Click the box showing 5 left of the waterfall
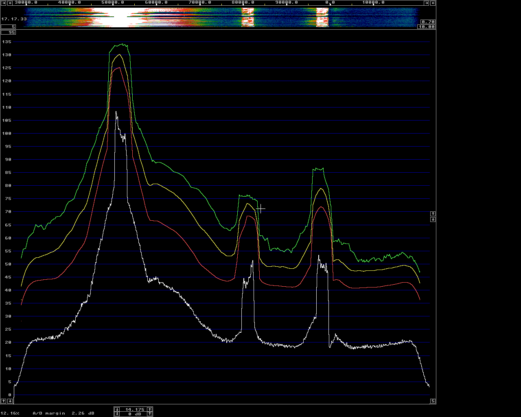 [8, 26]
